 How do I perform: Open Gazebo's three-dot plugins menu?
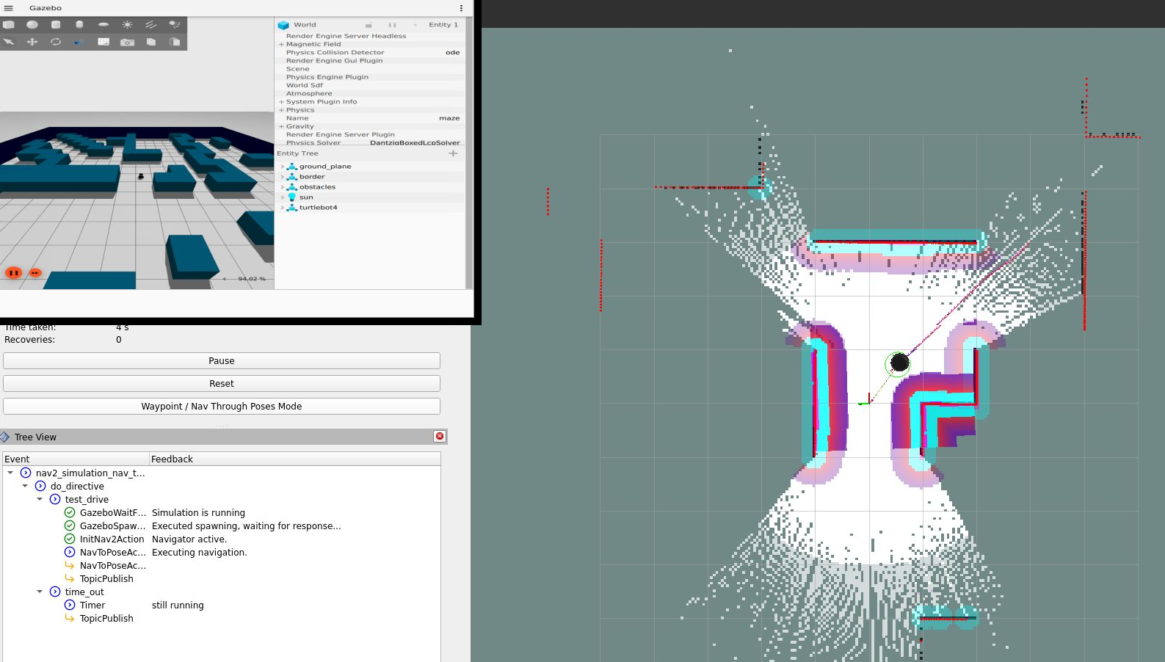(461, 8)
